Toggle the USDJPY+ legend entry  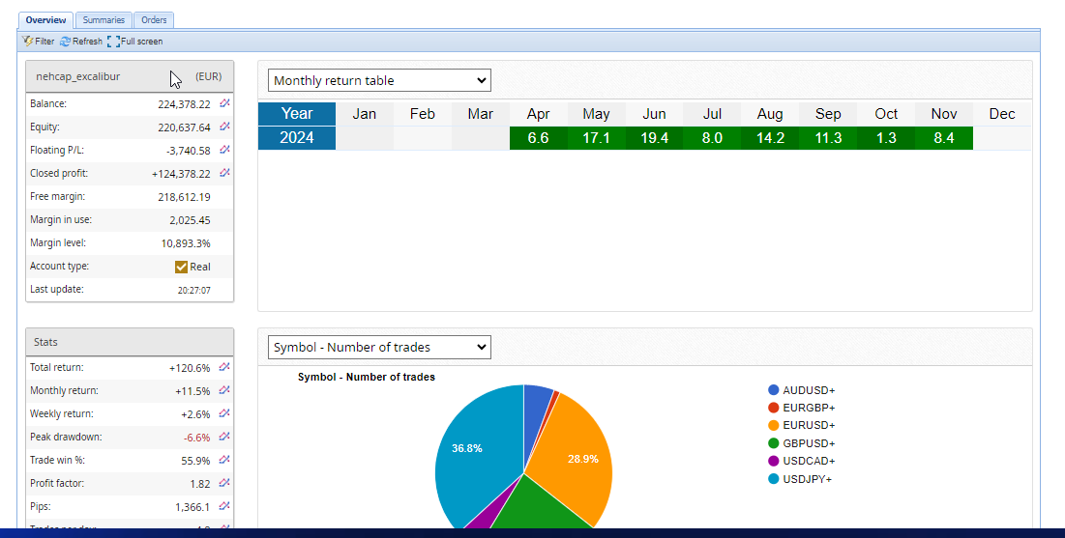(808, 479)
